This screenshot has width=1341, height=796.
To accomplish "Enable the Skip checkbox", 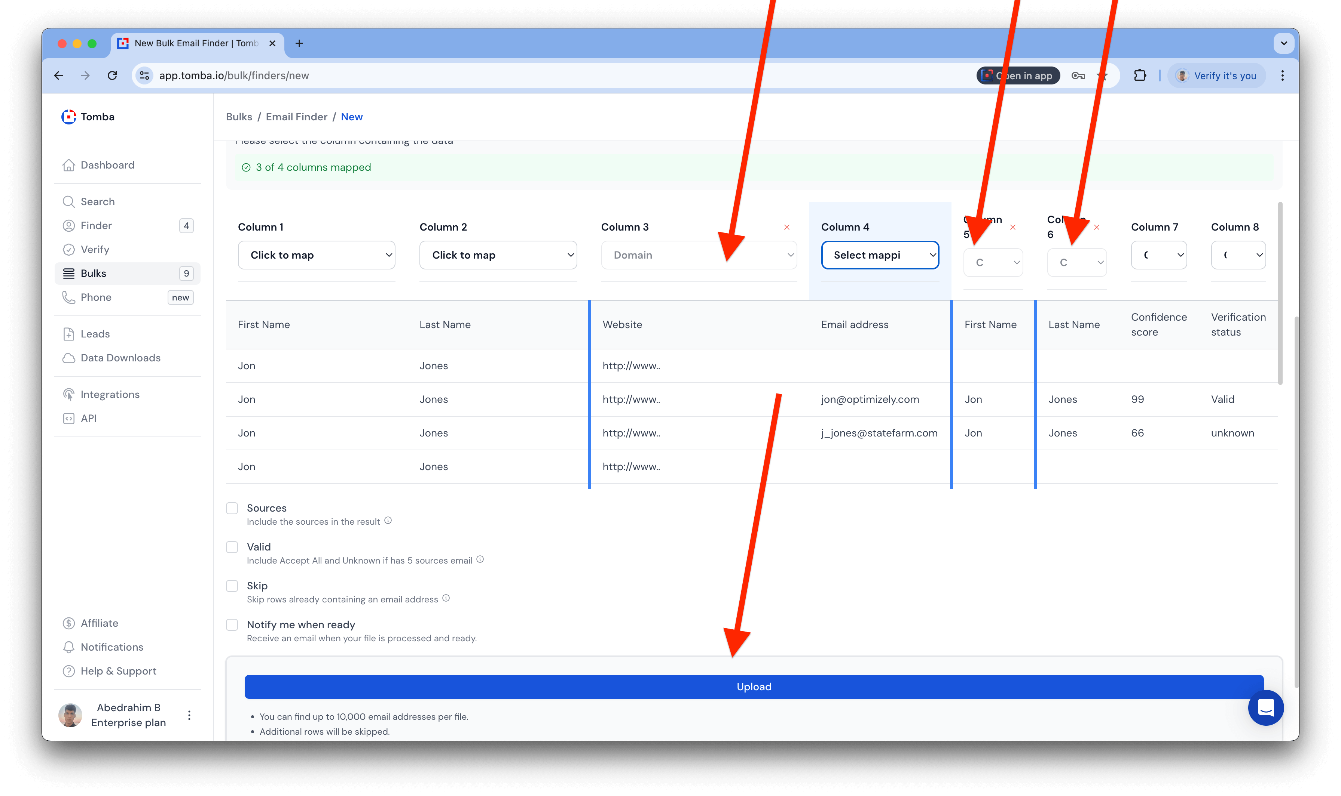I will tap(232, 586).
